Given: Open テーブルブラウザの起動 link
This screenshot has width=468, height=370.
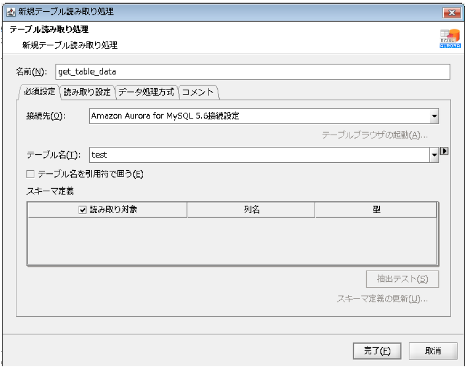Looking at the screenshot, I should pos(377,134).
